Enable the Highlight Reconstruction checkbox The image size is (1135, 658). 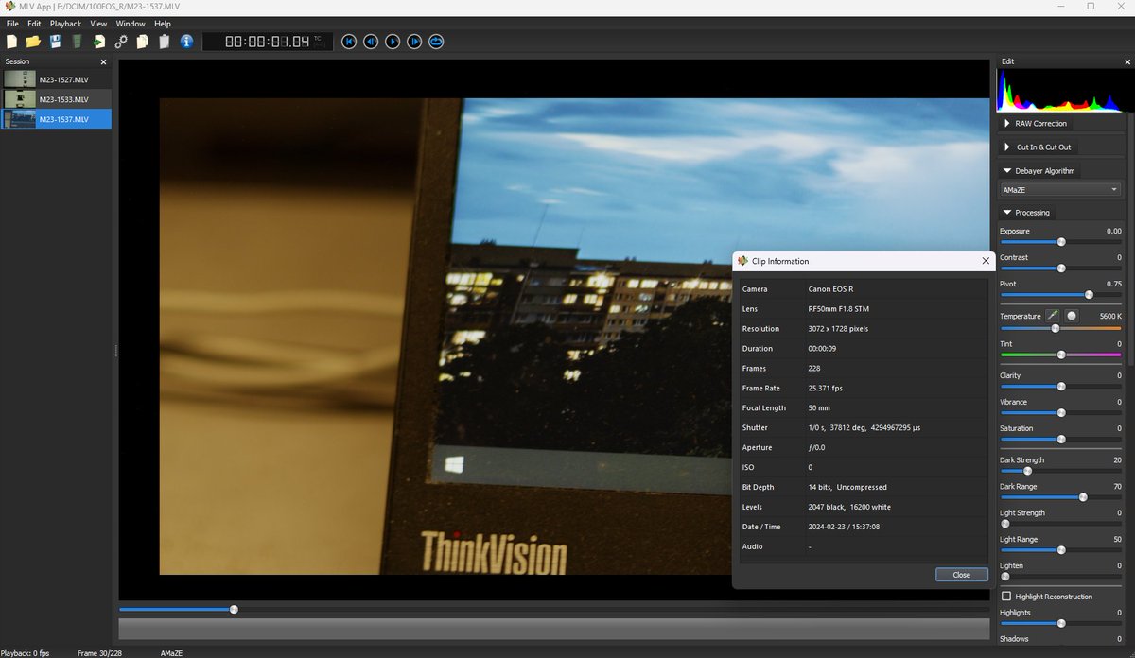[1005, 597]
